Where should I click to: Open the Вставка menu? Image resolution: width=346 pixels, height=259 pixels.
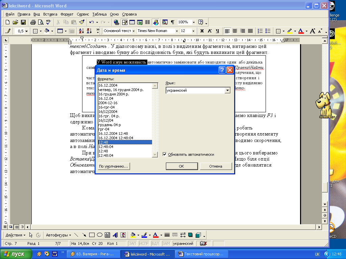pos(50,14)
